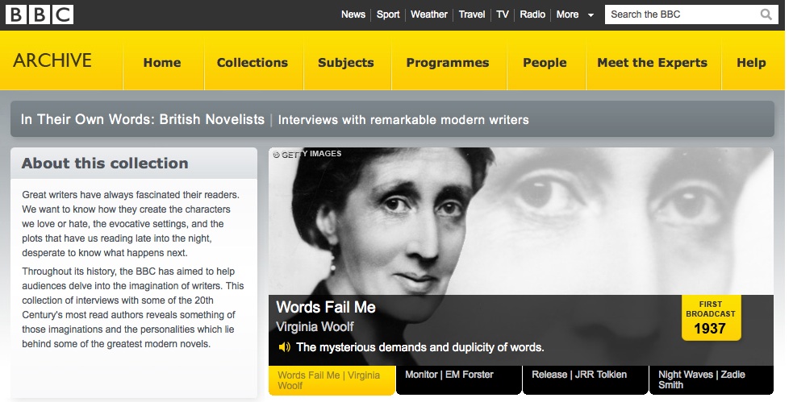793x402 pixels.
Task: Open the Radio link
Action: (x=532, y=15)
